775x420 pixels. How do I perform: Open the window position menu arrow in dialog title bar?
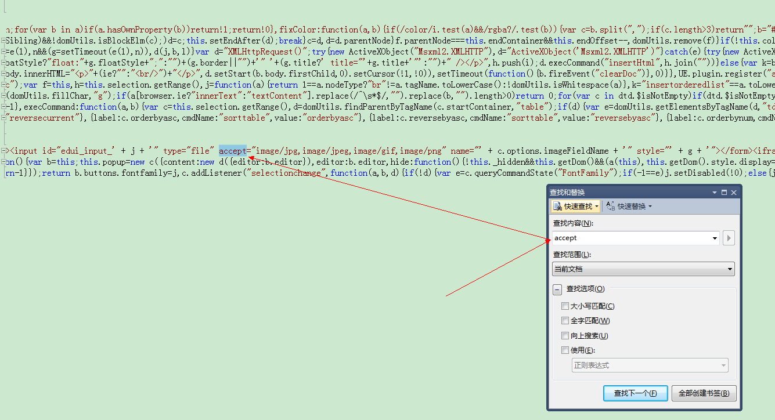coord(715,193)
